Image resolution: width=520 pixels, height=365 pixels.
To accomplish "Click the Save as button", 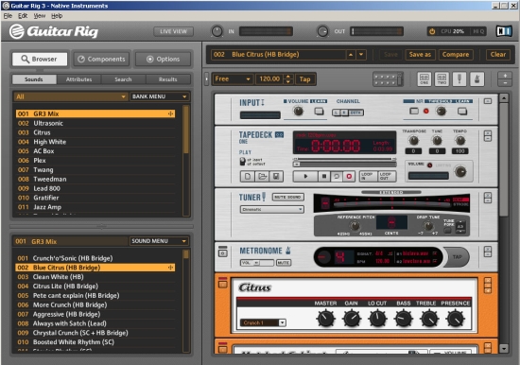I will 420,55.
